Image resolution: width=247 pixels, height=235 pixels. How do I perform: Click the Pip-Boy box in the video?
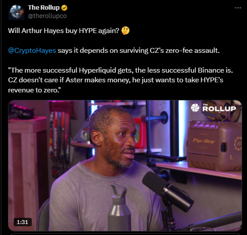(214, 145)
